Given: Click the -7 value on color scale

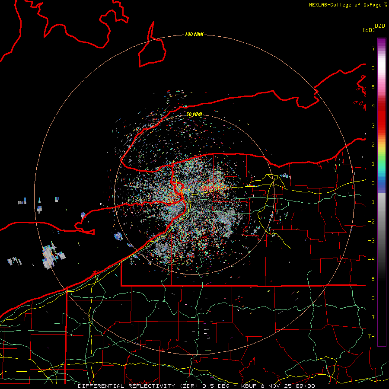Looking at the screenshot, I should [x=371, y=317].
